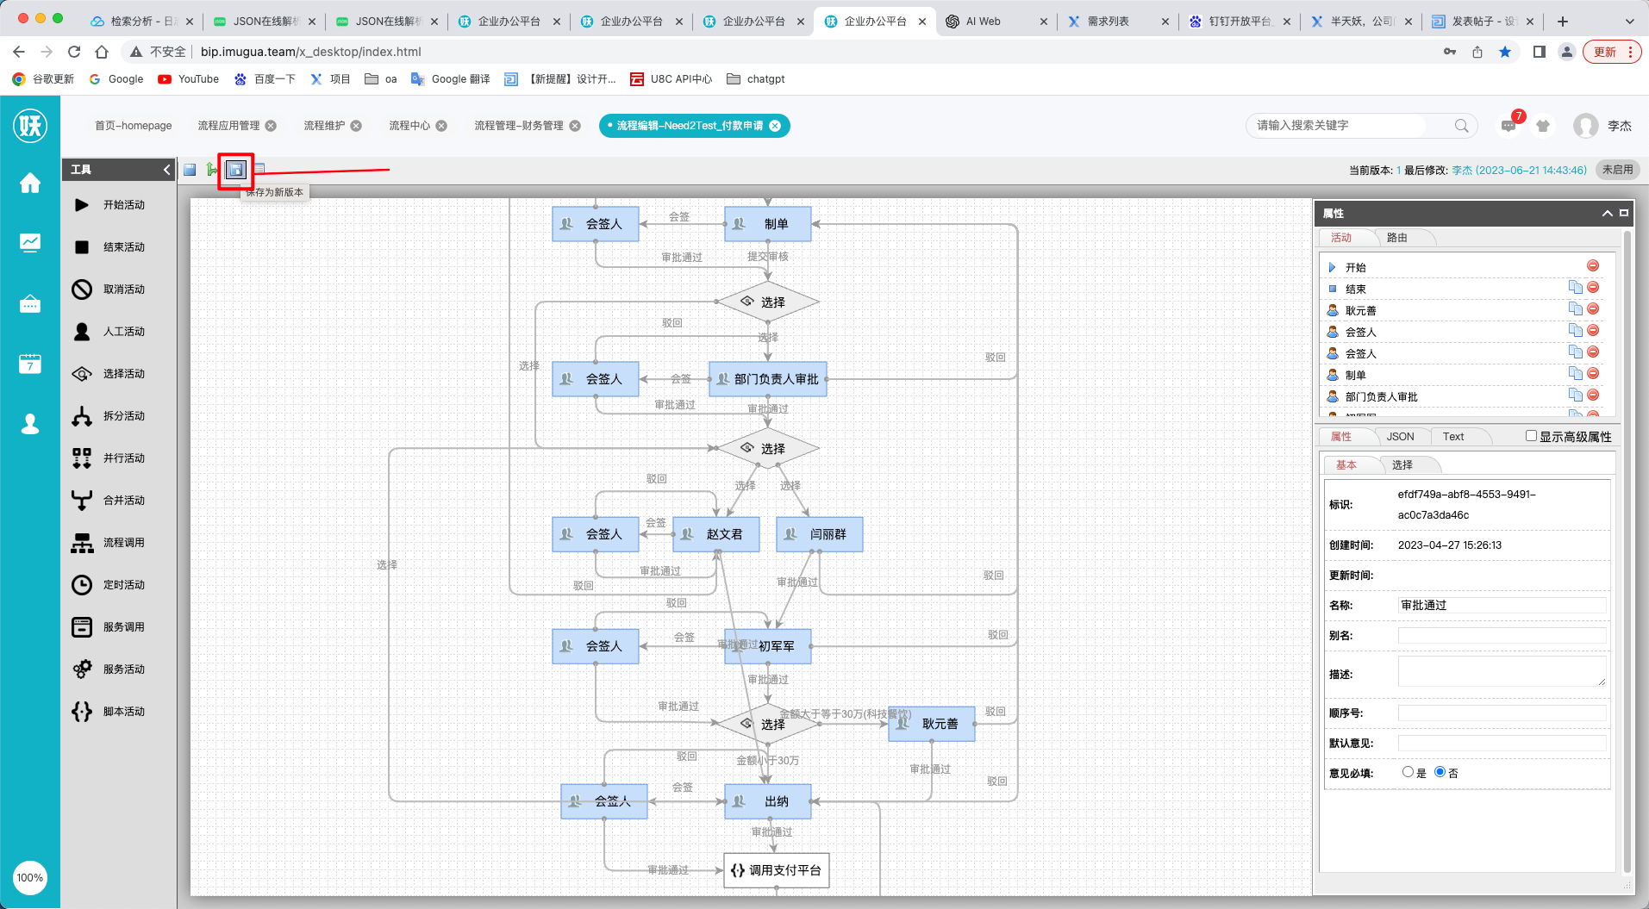Enable the 显示高级属性 checkbox
The width and height of the screenshot is (1649, 909).
[x=1531, y=436]
